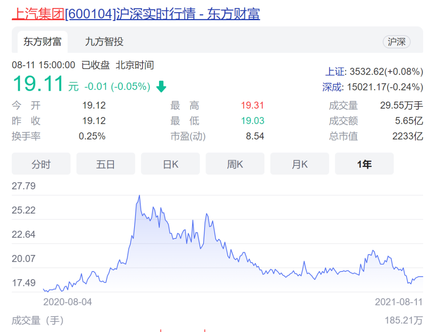Click the 22.64 y-axis label
This screenshot has width=436, height=332.
24,234
